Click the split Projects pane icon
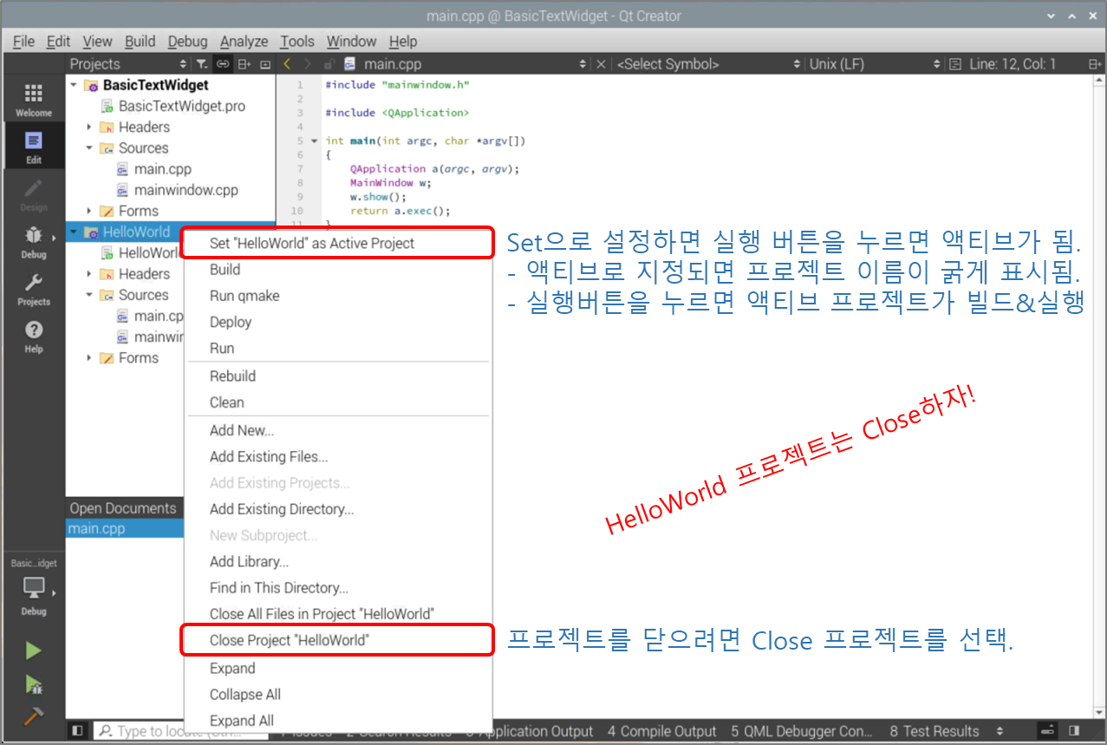The image size is (1107, 745). pyautogui.click(x=244, y=64)
